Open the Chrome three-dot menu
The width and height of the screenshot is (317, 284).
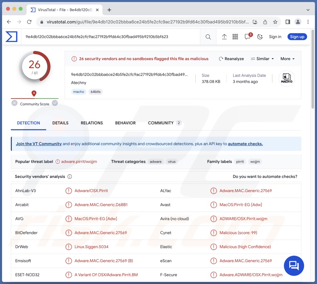[x=308, y=22]
